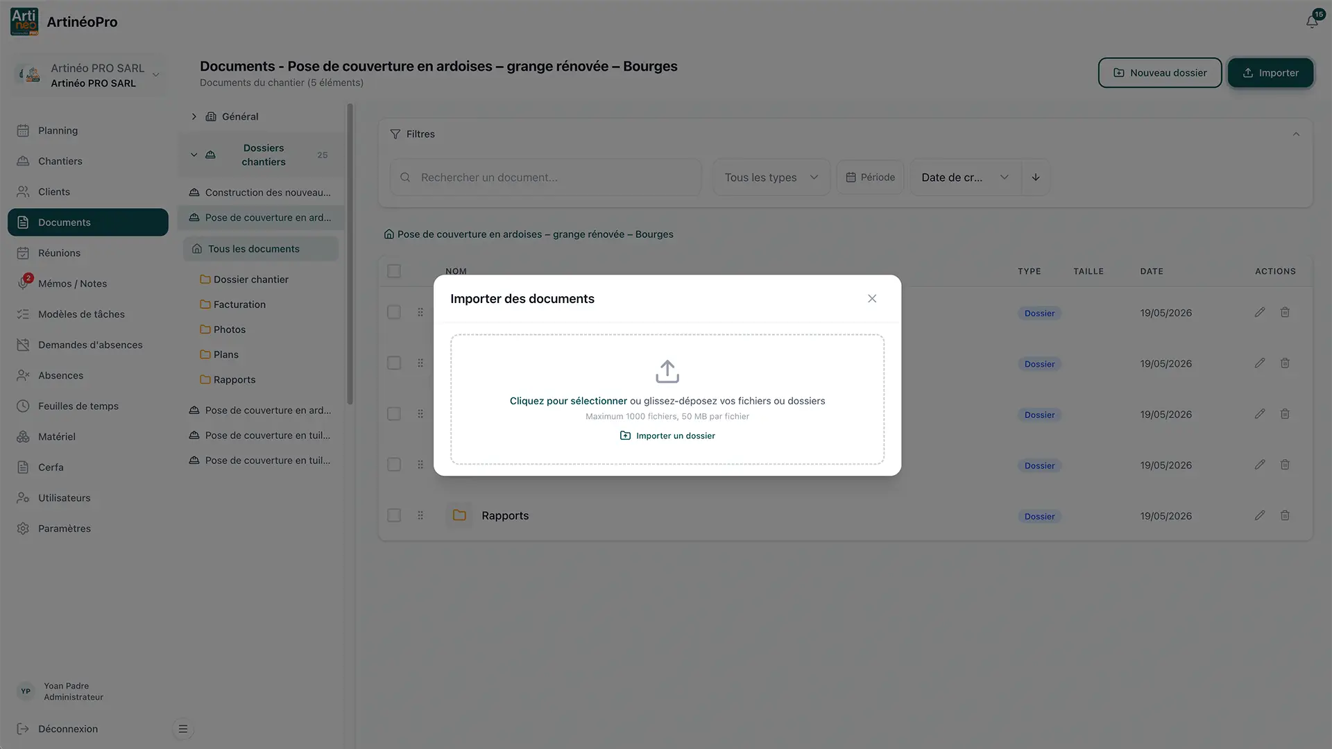Open the Date de cr... sort dropdown
The width and height of the screenshot is (1332, 749).
(965, 178)
